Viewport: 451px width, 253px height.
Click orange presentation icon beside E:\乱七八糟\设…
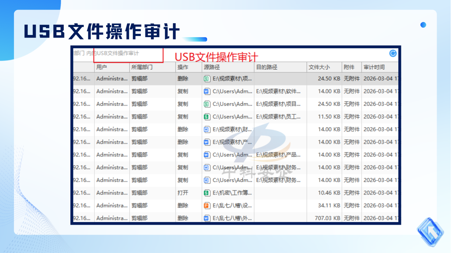point(207,206)
